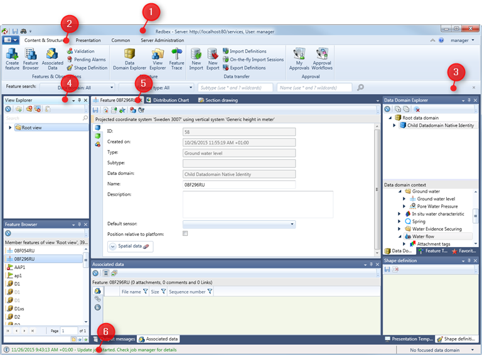482x355 pixels.
Task: Expand the Spatial data section
Action: (114, 246)
